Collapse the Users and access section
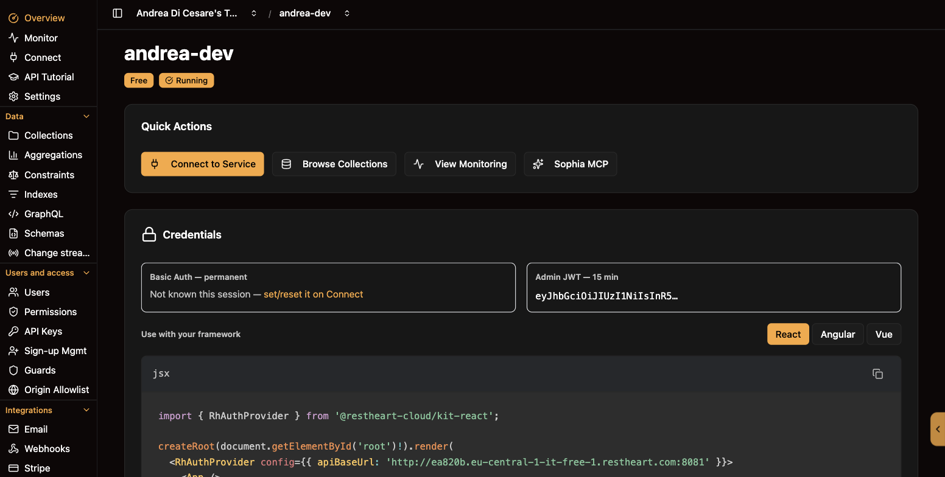 pos(86,273)
